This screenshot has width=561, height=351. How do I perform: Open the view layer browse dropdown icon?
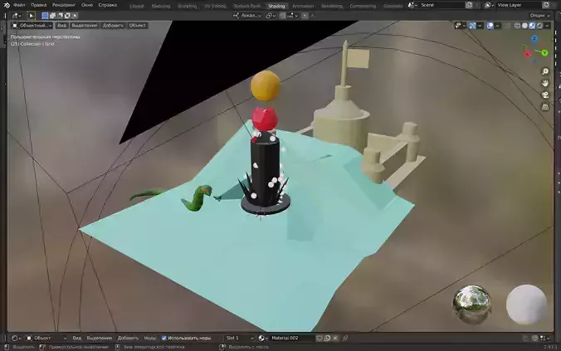[489, 5]
